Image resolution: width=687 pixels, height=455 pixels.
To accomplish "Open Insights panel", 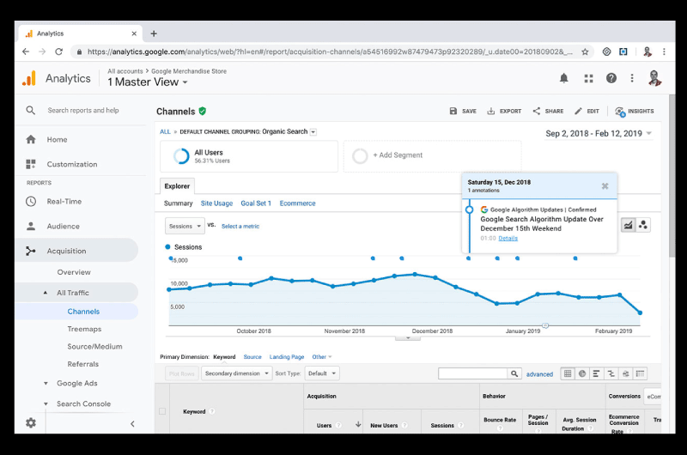I will [x=634, y=112].
